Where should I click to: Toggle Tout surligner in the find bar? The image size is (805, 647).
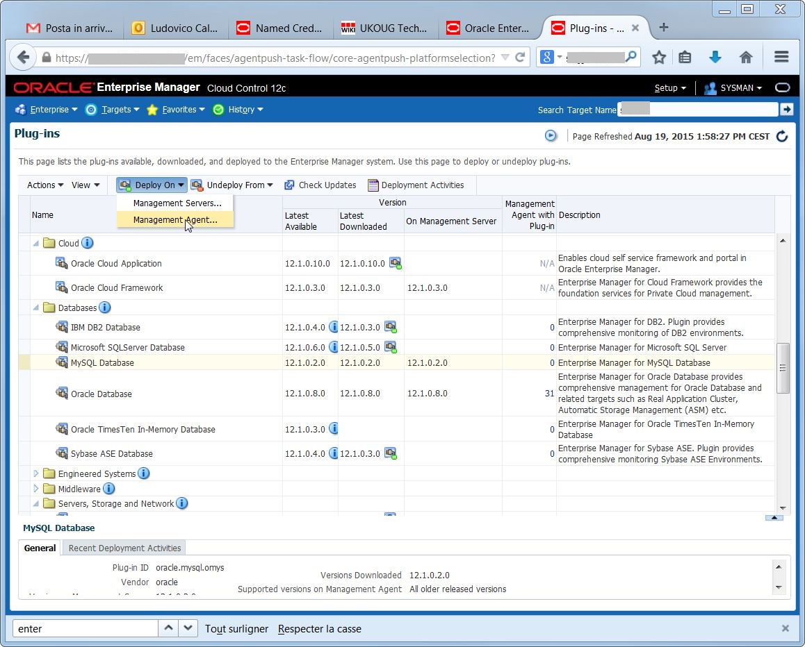[x=236, y=628]
